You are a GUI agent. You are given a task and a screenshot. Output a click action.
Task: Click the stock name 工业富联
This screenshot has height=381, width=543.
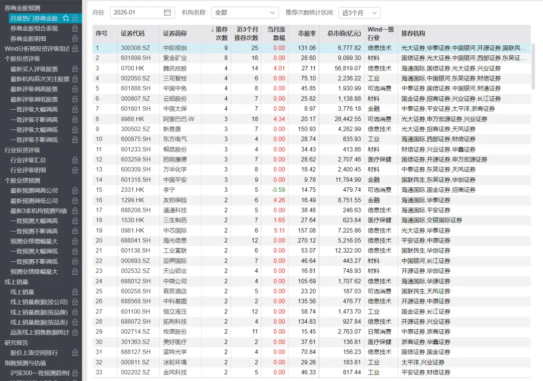pos(175,250)
